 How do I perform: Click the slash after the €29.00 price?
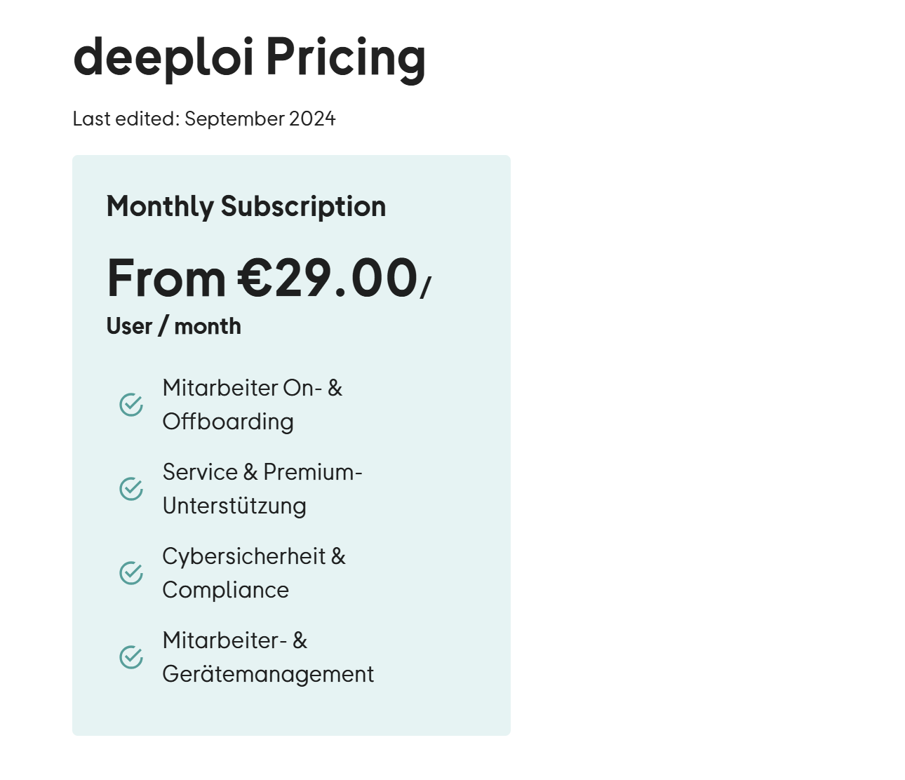tap(426, 286)
